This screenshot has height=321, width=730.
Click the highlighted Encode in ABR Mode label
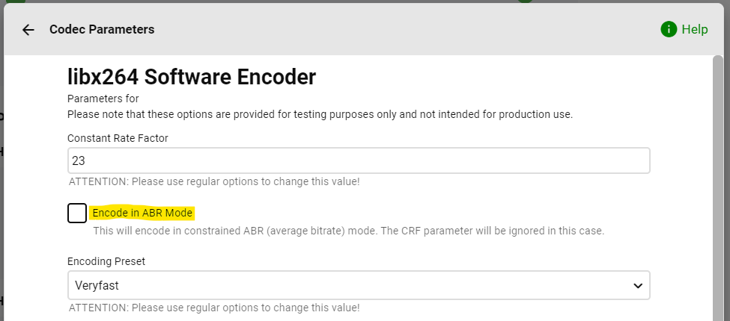[142, 214]
